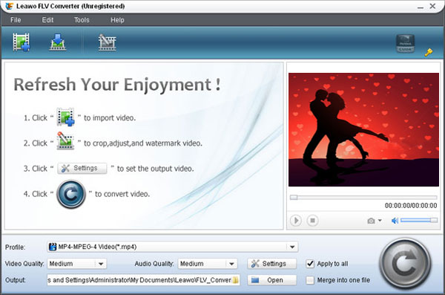Click the Open output folder button
Viewport: 445px width, 295px height.
click(x=272, y=280)
